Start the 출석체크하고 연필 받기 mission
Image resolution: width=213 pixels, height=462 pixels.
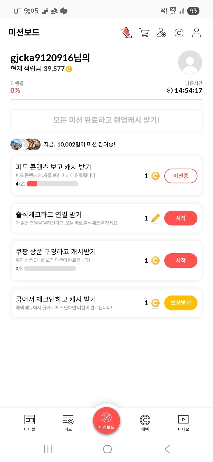(181, 218)
